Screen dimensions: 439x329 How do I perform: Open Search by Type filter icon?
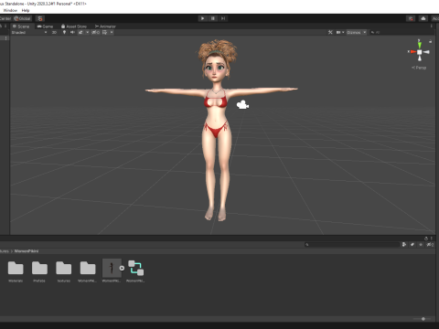click(404, 244)
